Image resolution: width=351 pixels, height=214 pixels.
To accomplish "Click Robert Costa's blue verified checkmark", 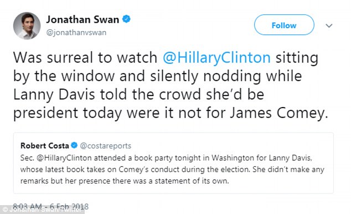I will point(74,145).
